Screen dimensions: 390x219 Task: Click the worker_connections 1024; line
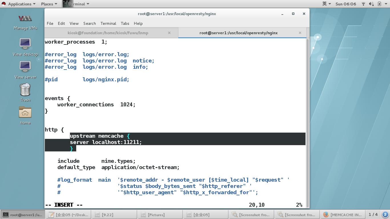[96, 105]
